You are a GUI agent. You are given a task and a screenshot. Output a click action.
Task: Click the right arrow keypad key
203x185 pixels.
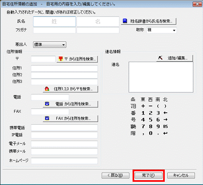166,120
